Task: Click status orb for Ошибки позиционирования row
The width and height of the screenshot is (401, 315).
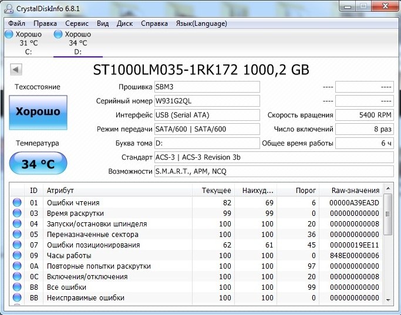Action: point(17,245)
